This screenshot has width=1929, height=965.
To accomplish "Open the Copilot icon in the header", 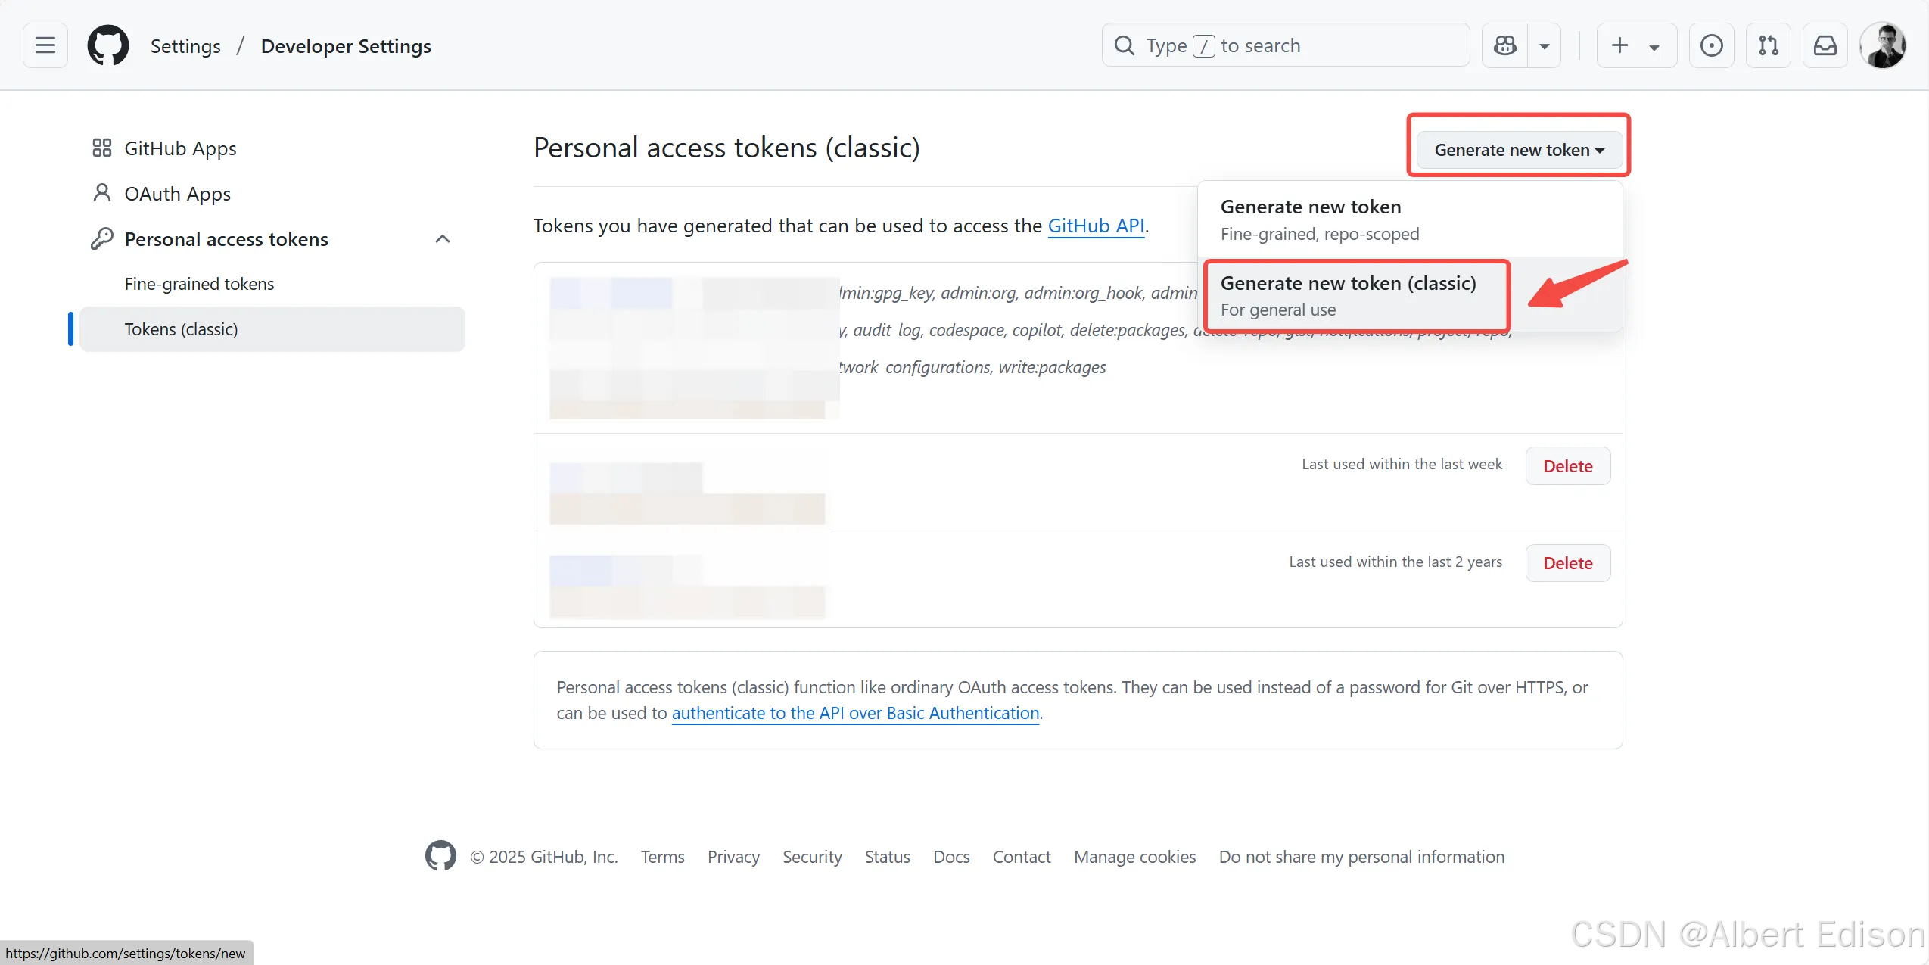I will tap(1504, 45).
